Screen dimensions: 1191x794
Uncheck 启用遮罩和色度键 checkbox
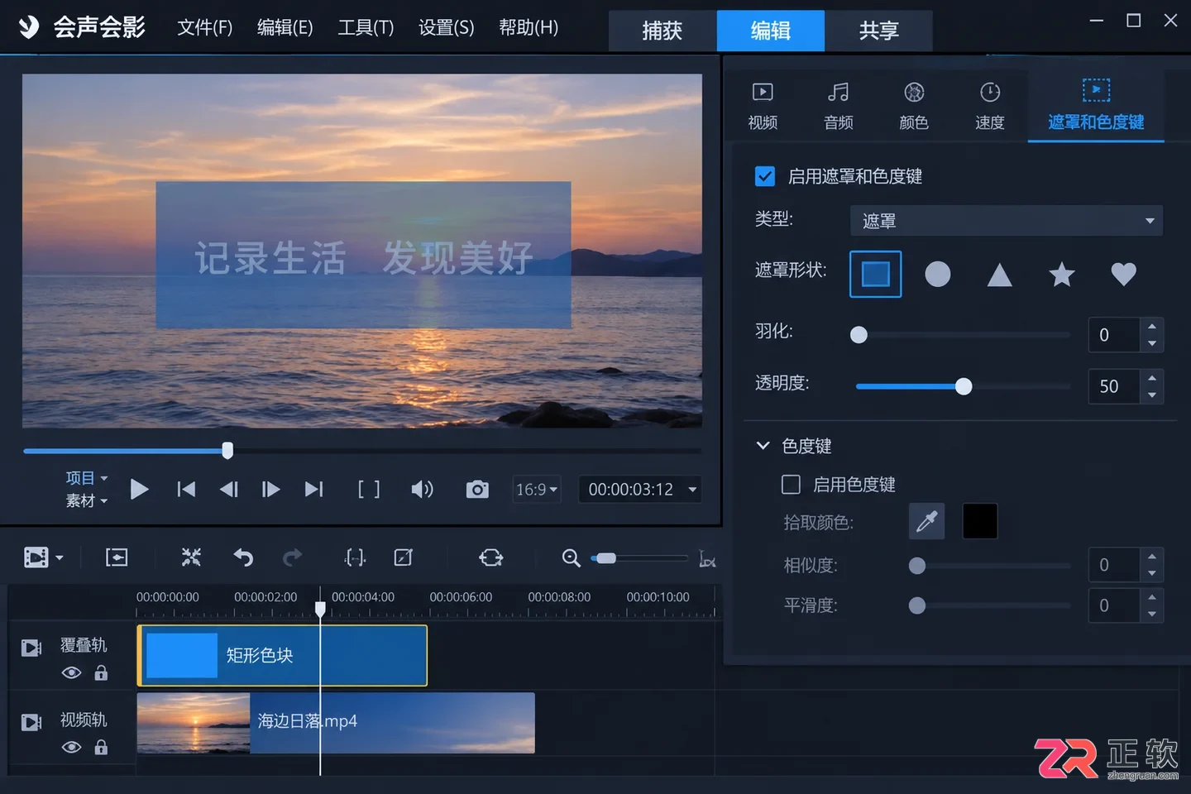(x=765, y=176)
